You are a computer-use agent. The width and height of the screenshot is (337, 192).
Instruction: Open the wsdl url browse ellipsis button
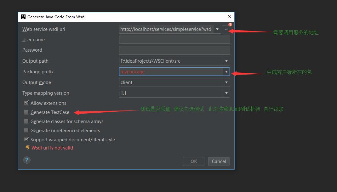tap(226, 29)
